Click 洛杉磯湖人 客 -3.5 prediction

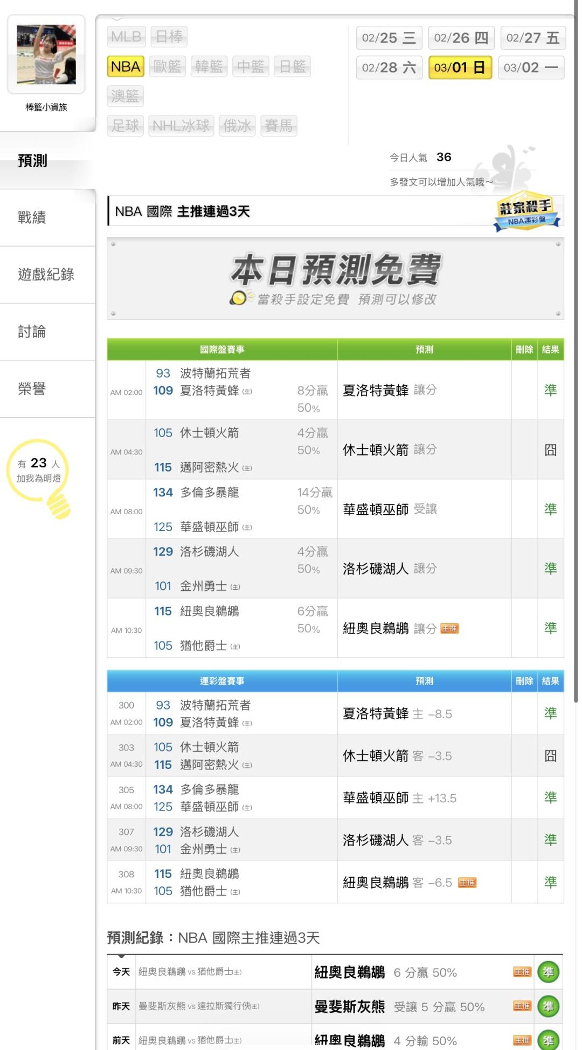397,840
